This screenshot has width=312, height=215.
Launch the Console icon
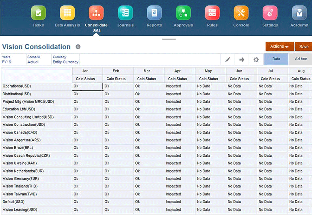tap(241, 13)
